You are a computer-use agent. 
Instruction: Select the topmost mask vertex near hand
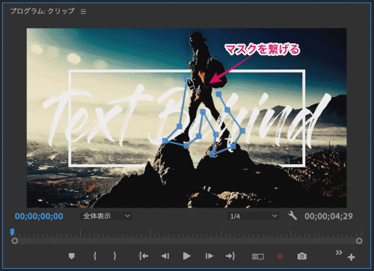pos(186,79)
